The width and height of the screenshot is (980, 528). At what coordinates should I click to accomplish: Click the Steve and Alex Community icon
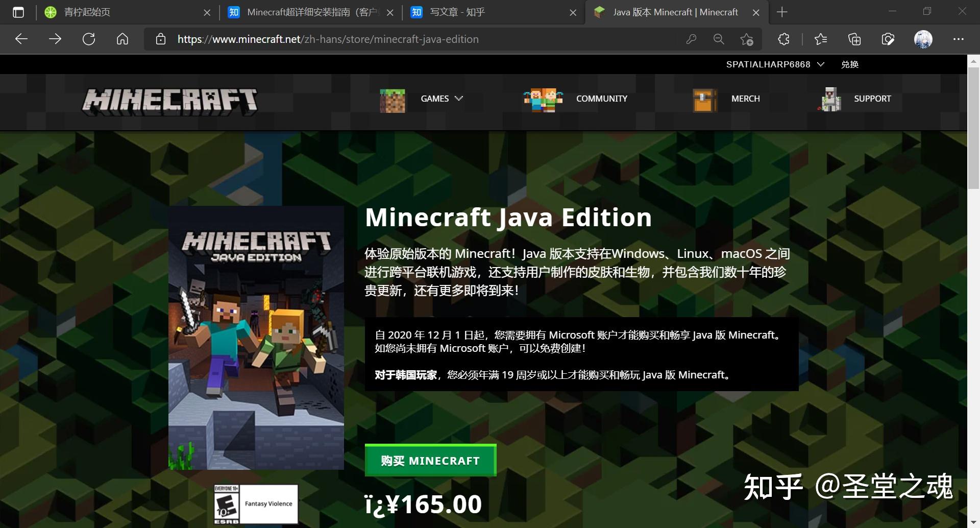[543, 100]
